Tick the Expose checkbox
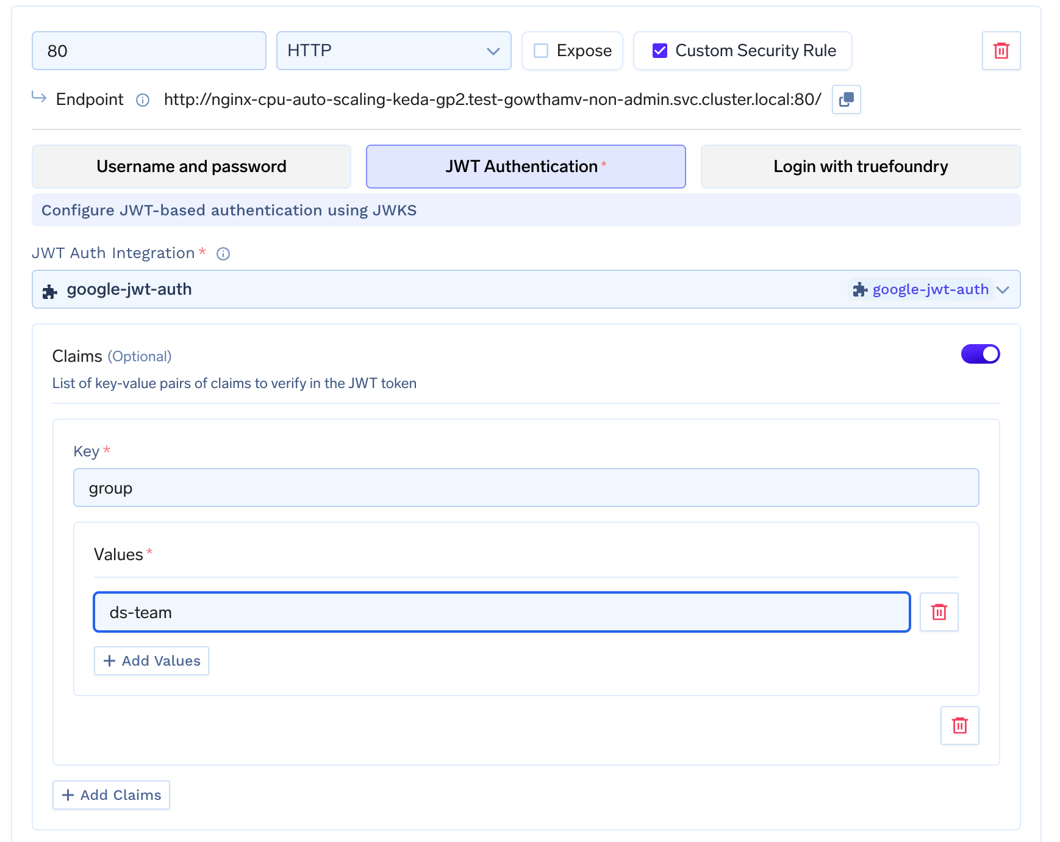1060x842 pixels. click(541, 51)
